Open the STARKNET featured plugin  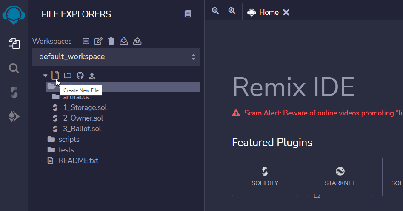point(340,177)
